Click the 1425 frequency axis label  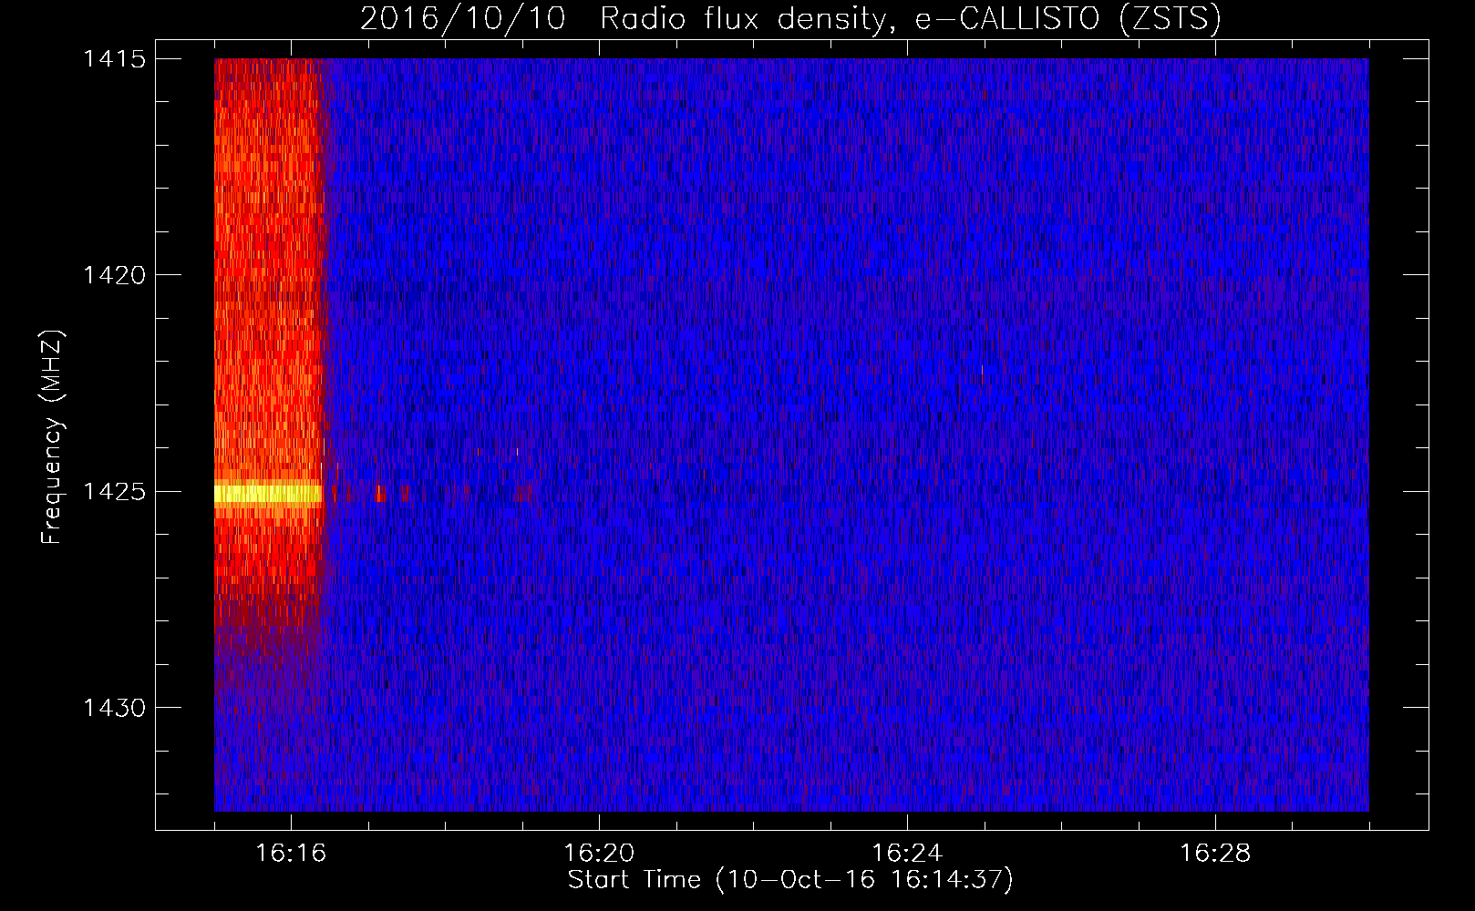pyautogui.click(x=114, y=492)
